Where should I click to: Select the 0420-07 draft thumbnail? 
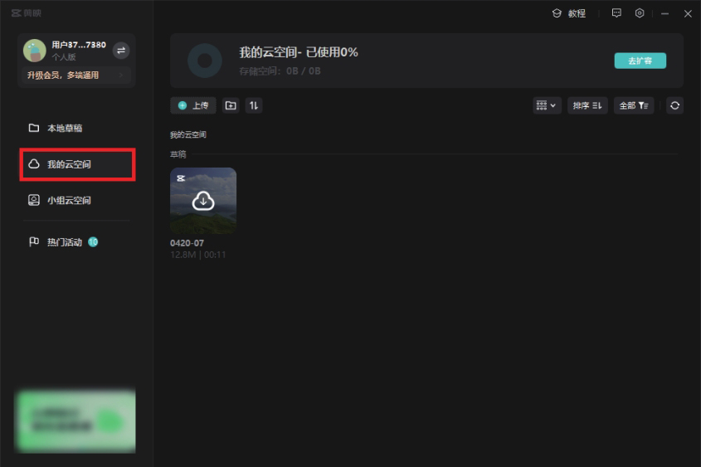coord(203,201)
